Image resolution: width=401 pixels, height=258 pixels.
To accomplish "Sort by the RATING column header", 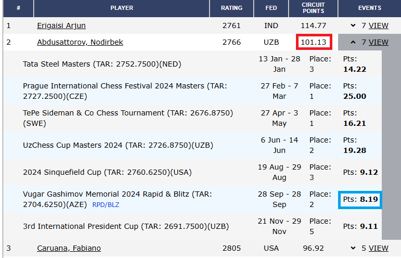I will (231, 8).
